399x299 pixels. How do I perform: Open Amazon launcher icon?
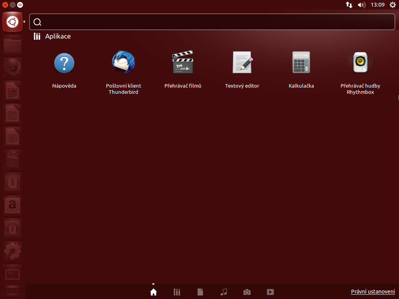tap(12, 206)
